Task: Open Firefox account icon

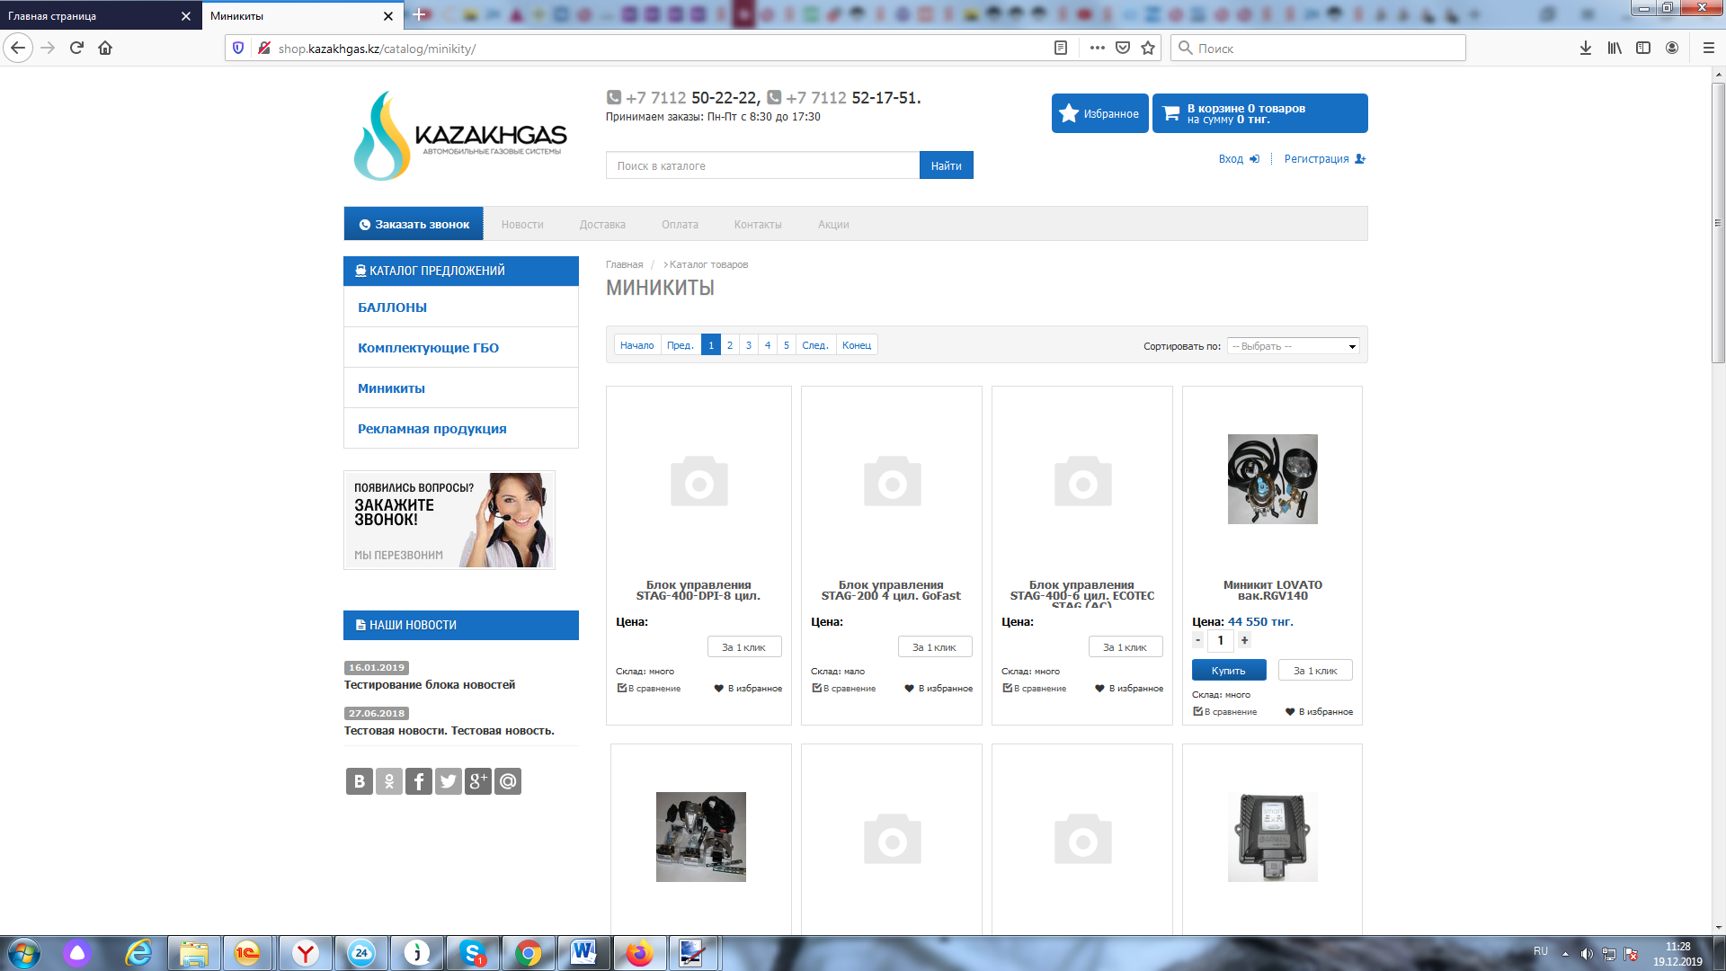Action: click(x=1672, y=48)
